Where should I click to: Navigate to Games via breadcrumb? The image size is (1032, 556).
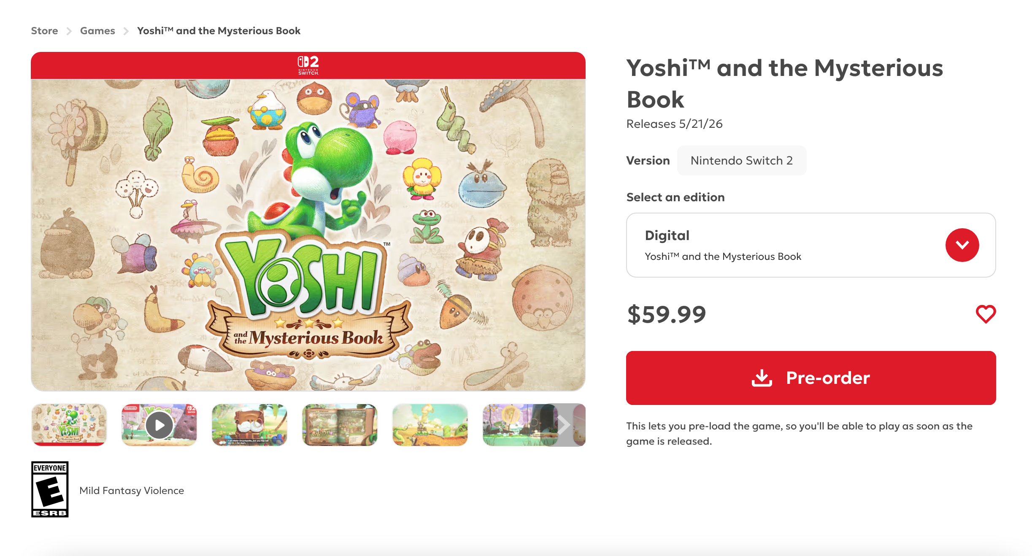coord(97,30)
